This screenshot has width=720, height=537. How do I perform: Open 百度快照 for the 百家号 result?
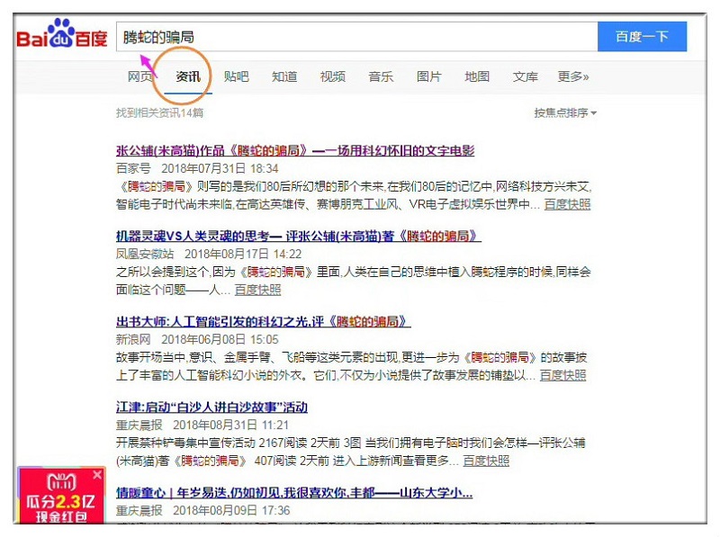pos(567,204)
